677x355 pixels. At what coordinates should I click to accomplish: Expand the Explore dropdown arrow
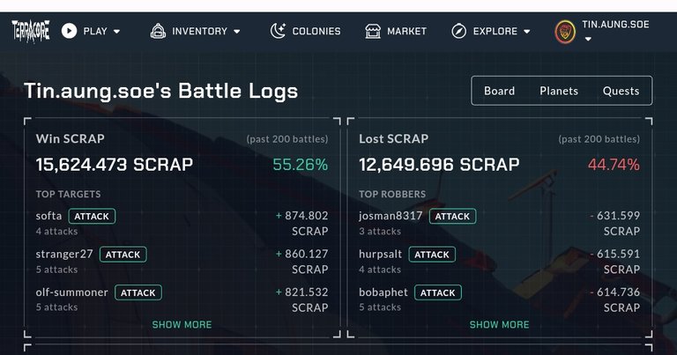[x=527, y=32]
